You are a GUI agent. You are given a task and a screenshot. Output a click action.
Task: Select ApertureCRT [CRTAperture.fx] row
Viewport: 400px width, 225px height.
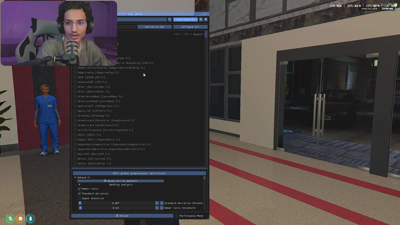point(98,106)
